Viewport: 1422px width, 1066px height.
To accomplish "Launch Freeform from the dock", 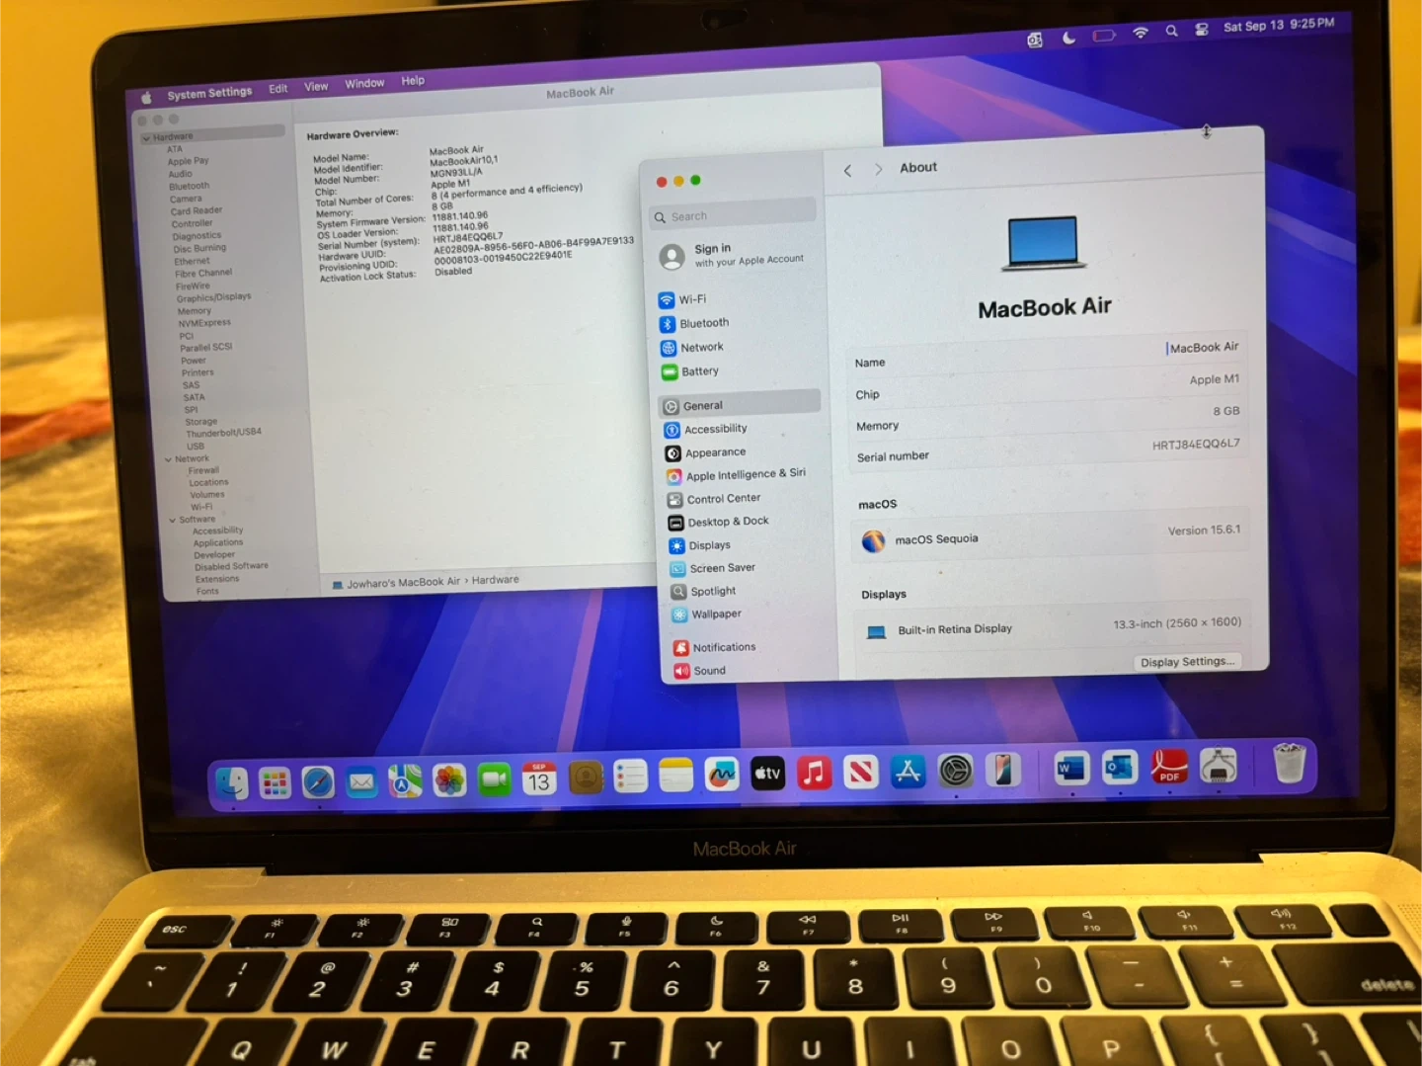I will pos(722,775).
